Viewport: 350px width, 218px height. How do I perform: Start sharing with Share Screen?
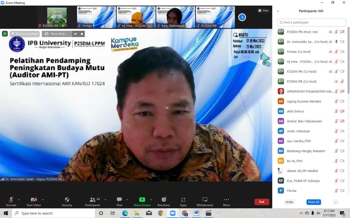click(x=142, y=201)
